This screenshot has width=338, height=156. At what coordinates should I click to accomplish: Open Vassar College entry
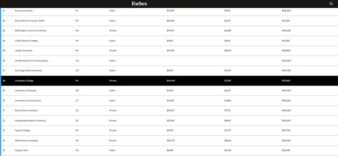22,130
